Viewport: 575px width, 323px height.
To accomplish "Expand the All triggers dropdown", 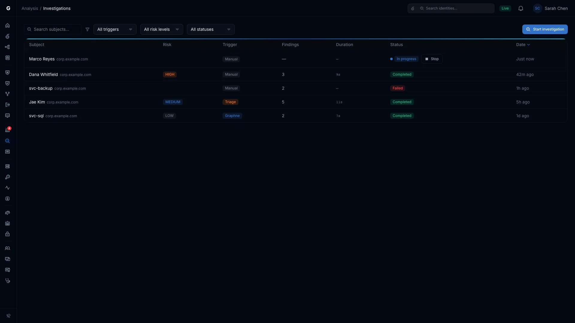I will pos(115,29).
